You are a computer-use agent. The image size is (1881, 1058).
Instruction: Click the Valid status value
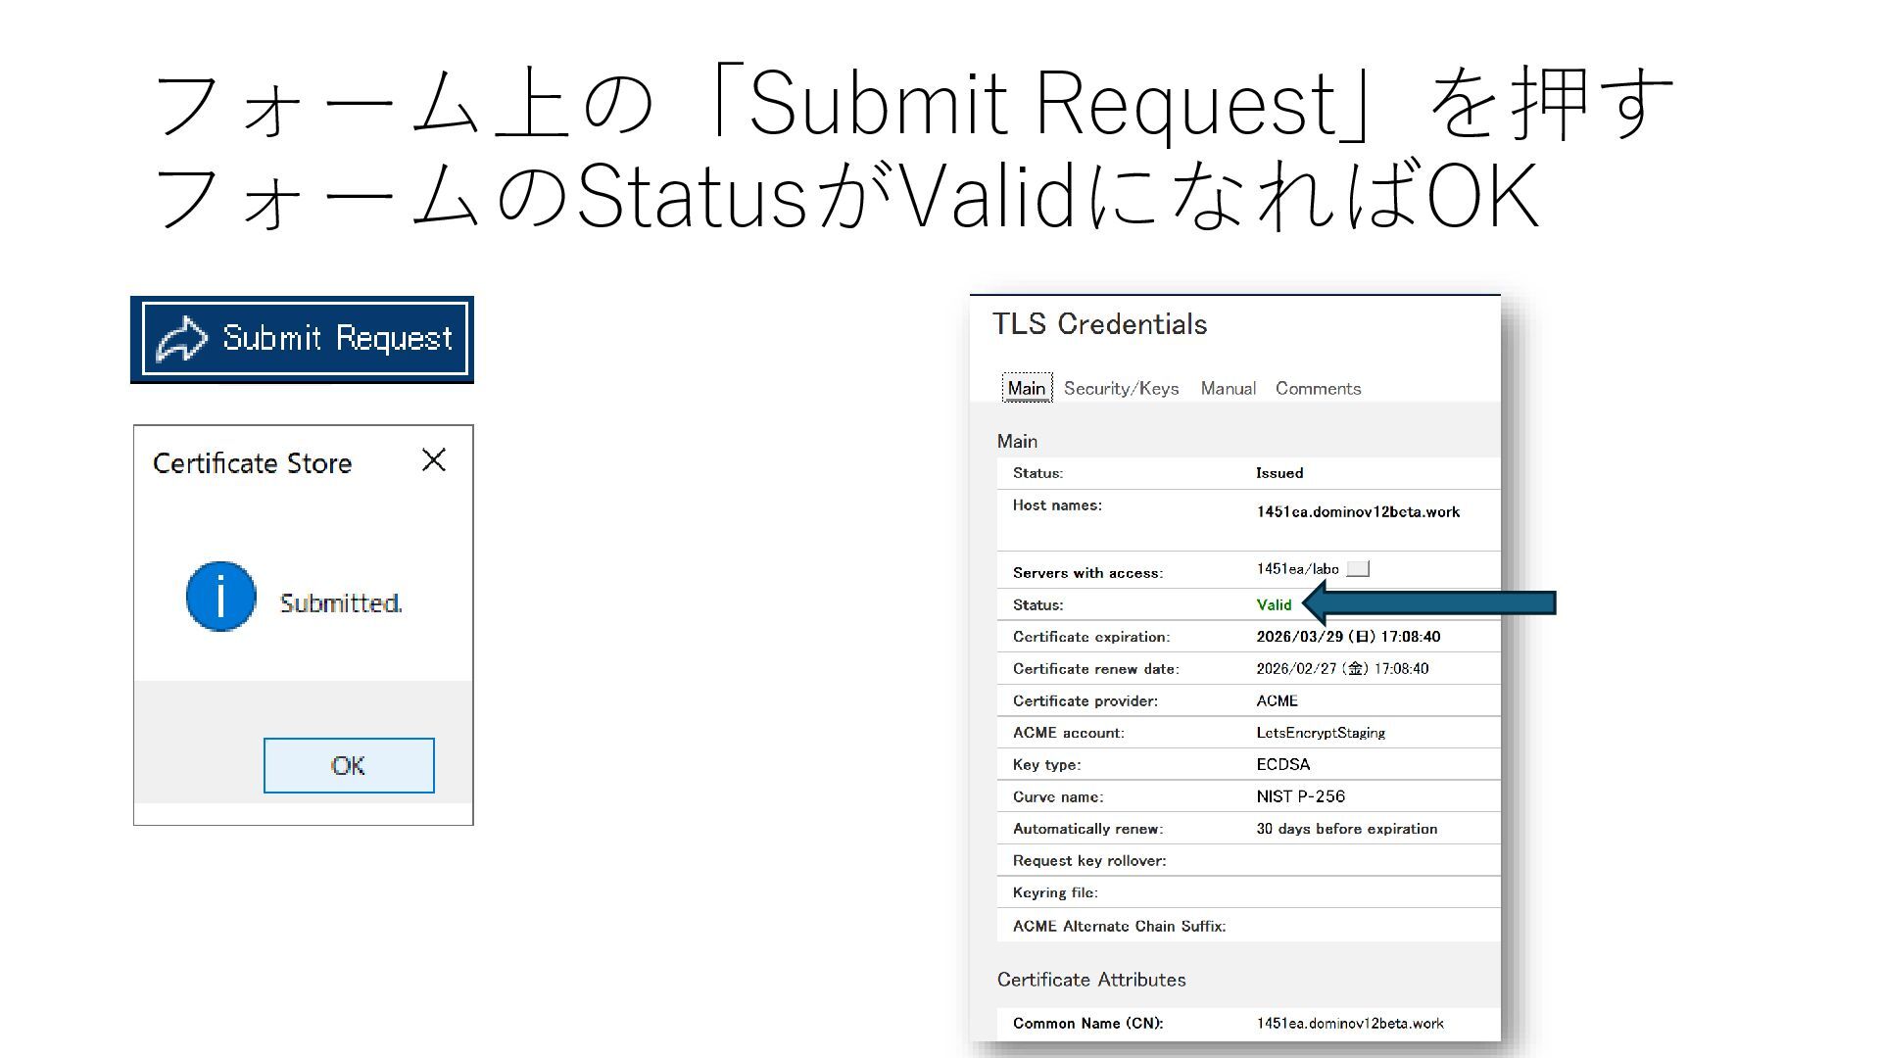pyautogui.click(x=1274, y=604)
